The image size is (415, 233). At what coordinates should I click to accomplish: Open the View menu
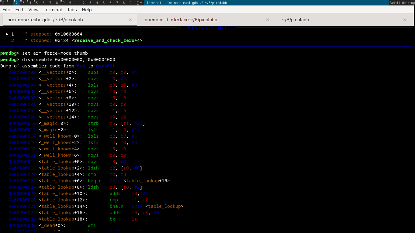[x=33, y=10]
